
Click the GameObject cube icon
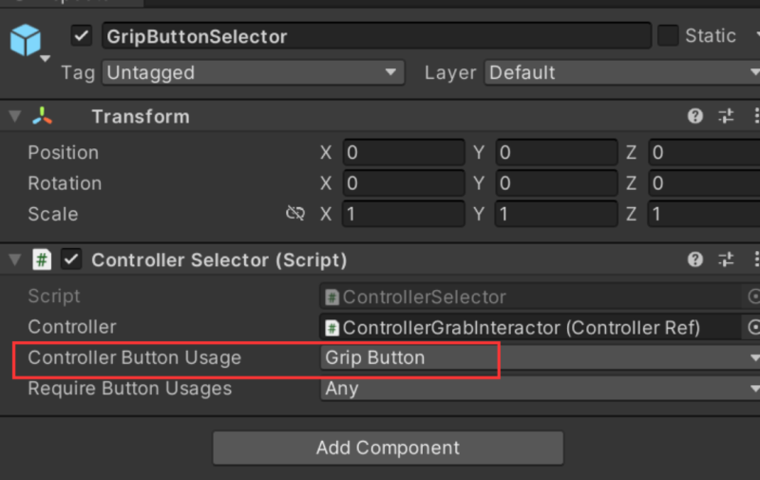pyautogui.click(x=26, y=41)
